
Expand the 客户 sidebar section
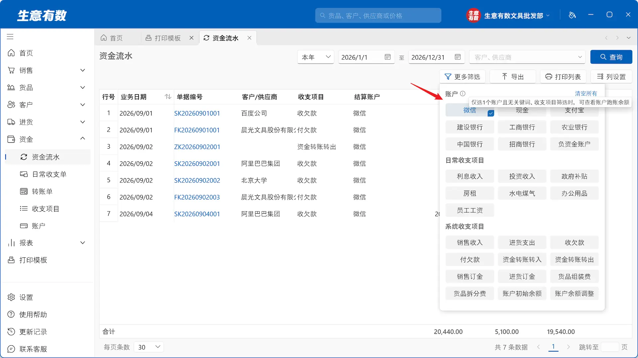[x=83, y=105]
